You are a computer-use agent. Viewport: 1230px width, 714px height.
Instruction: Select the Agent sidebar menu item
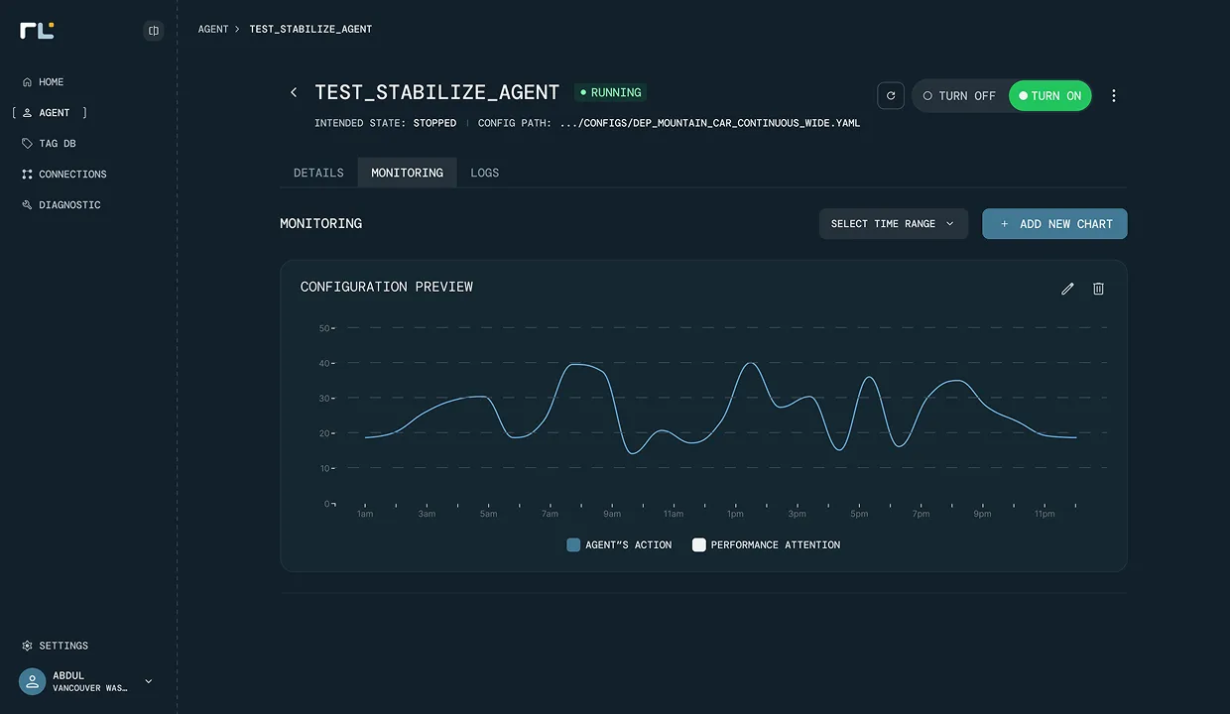coord(50,113)
